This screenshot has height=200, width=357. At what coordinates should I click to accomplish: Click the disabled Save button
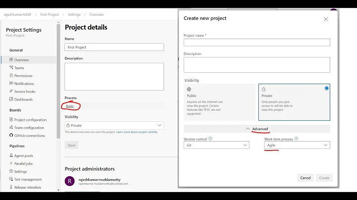(71, 145)
